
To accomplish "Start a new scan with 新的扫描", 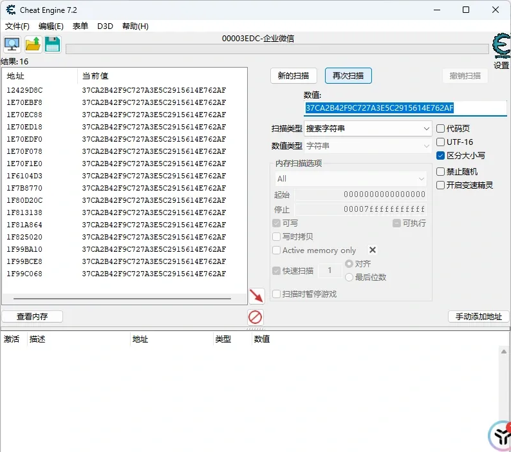I will pos(293,76).
